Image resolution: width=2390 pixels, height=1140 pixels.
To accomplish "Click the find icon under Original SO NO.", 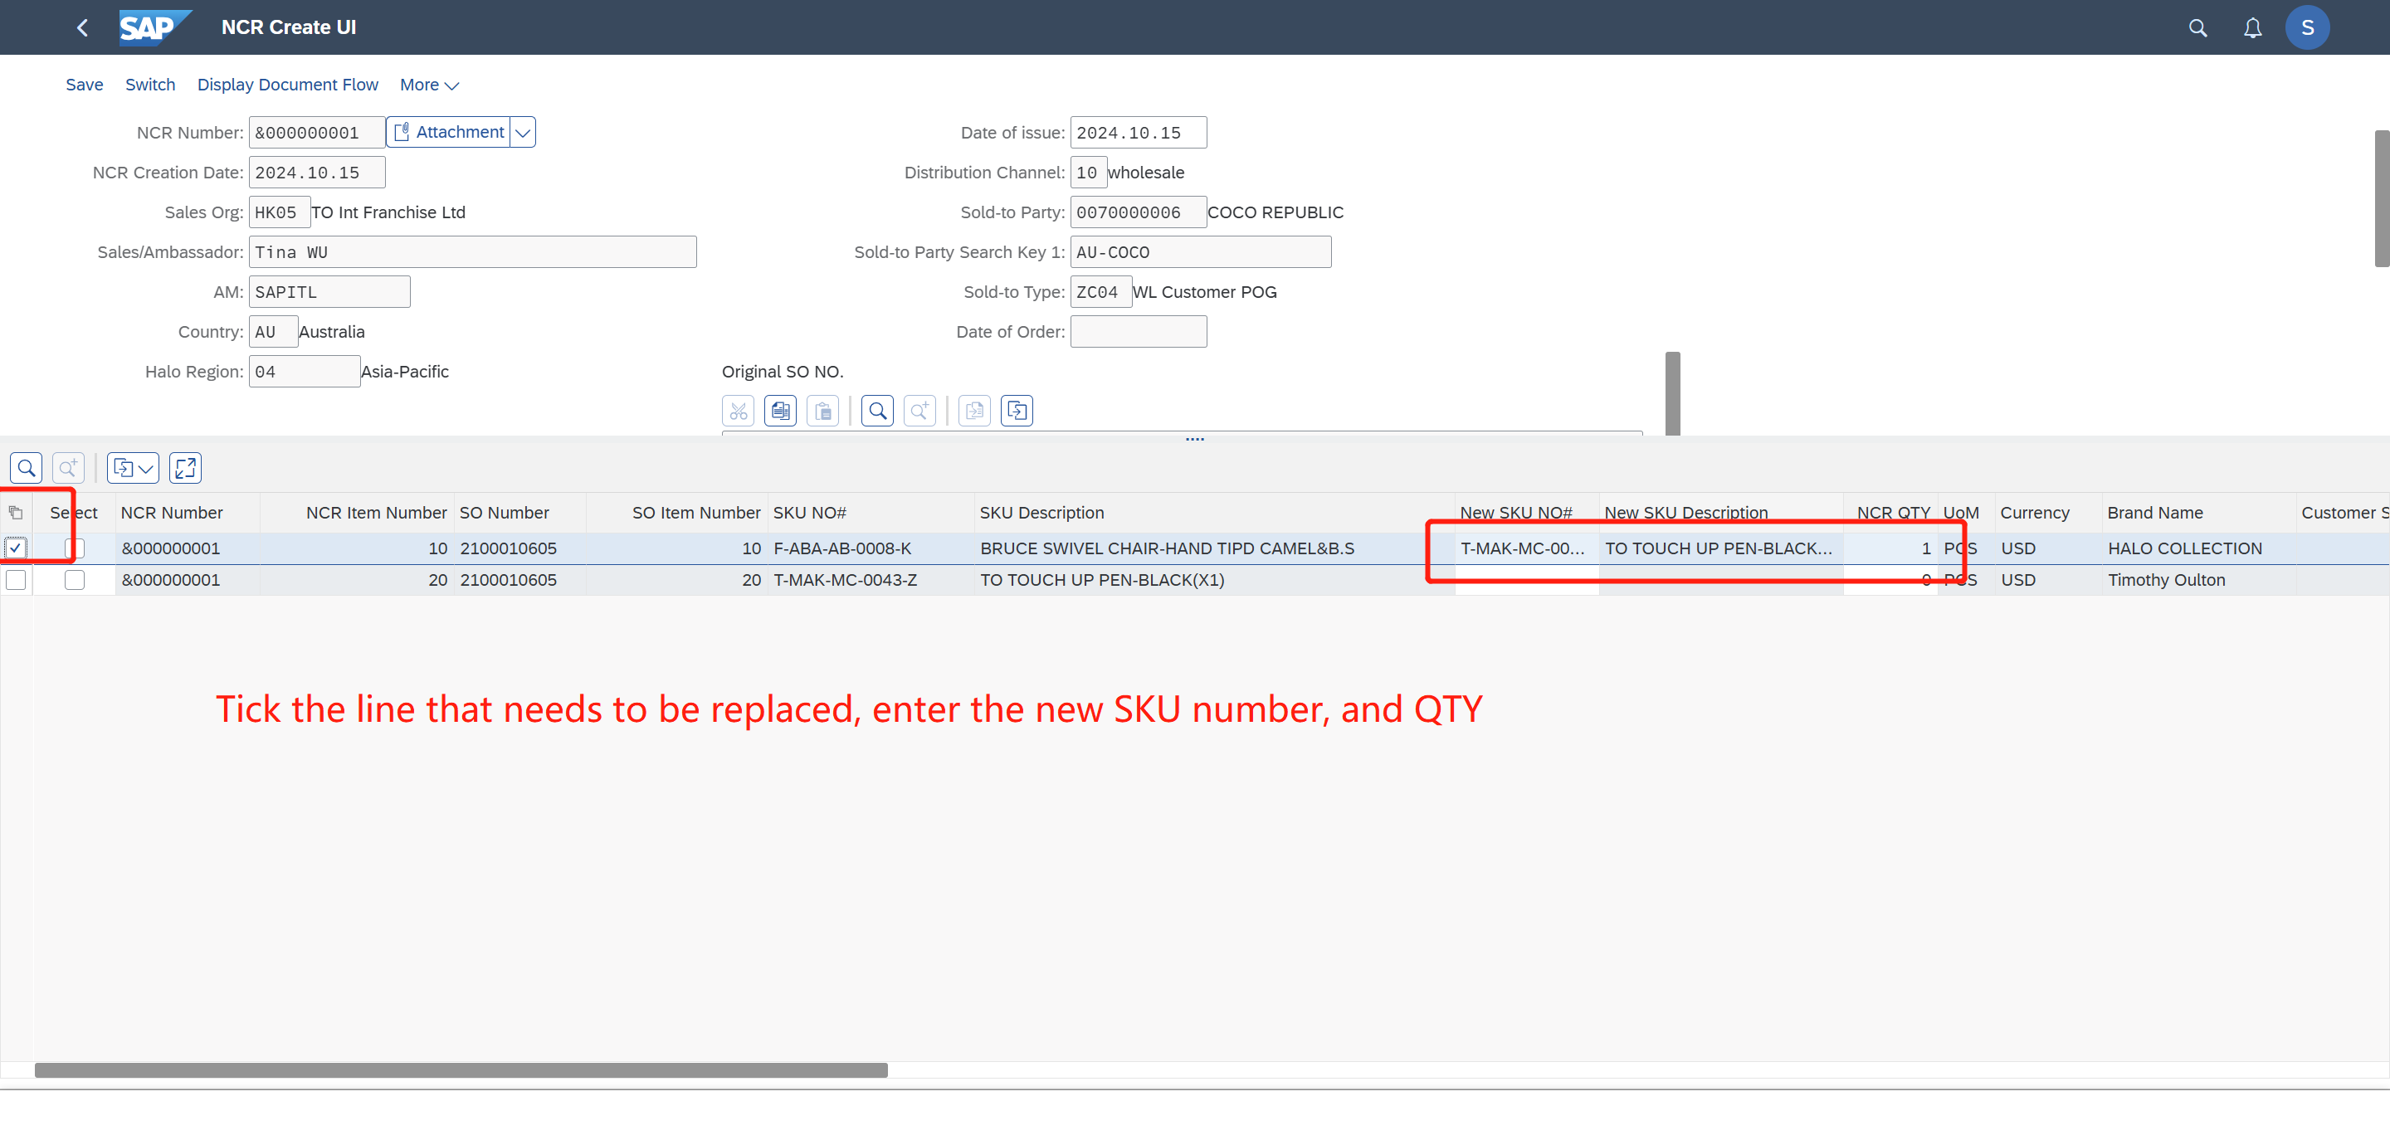I will [x=877, y=410].
